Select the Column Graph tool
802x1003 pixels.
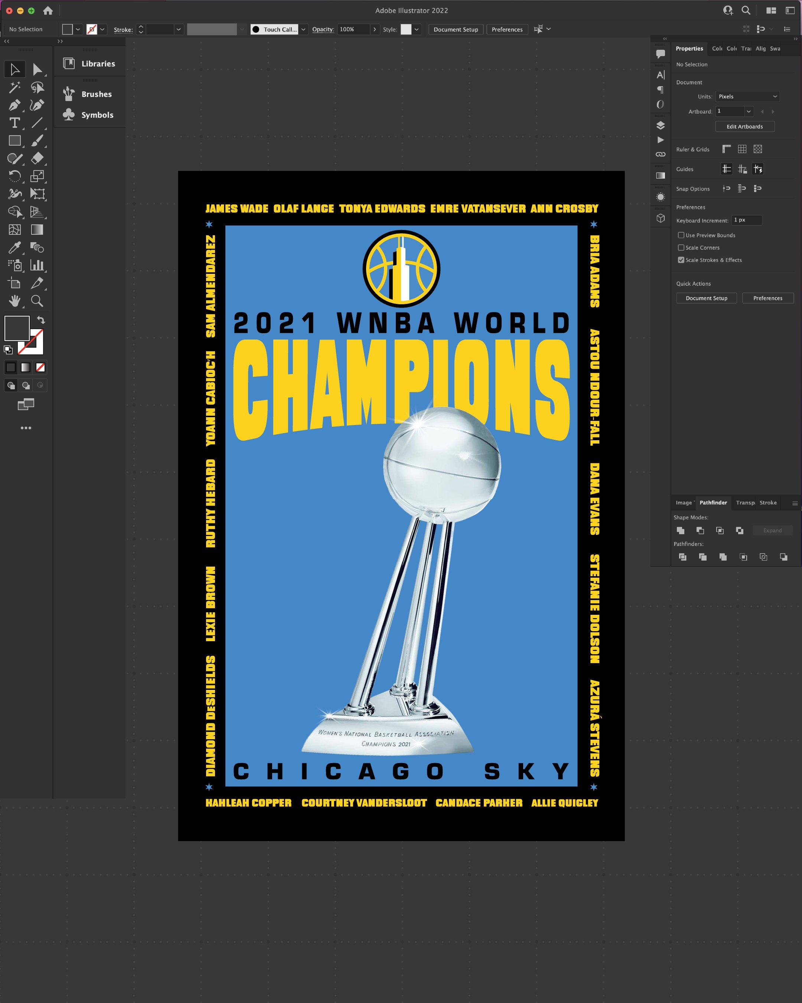tap(37, 265)
